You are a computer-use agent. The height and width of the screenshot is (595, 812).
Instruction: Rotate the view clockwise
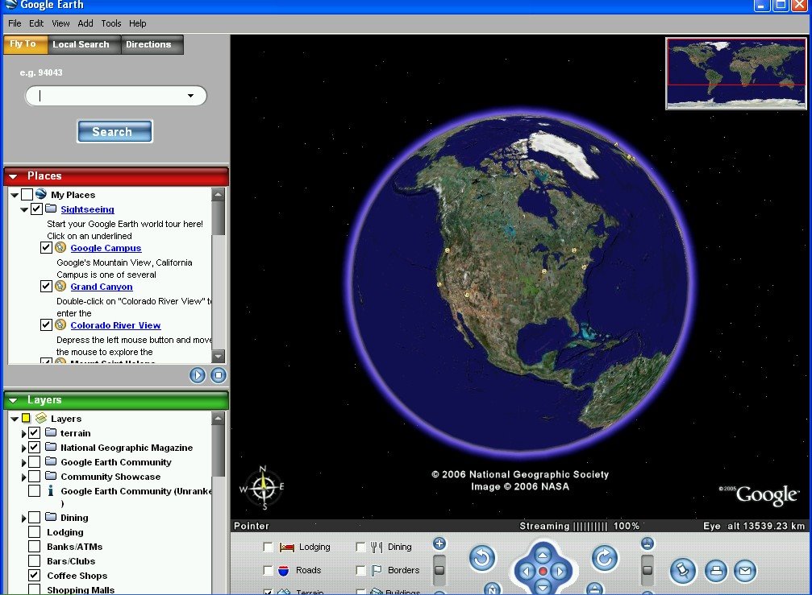point(604,558)
